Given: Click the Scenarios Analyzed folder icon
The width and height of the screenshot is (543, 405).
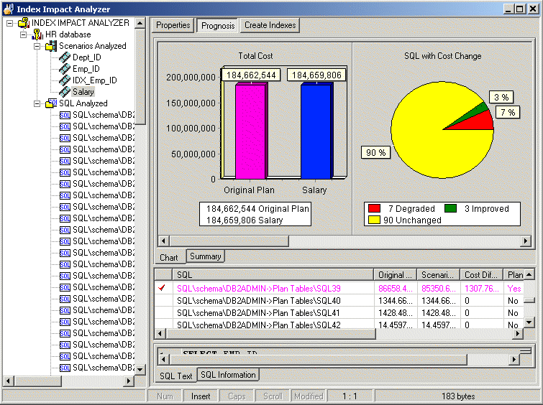Looking at the screenshot, I should point(50,46).
